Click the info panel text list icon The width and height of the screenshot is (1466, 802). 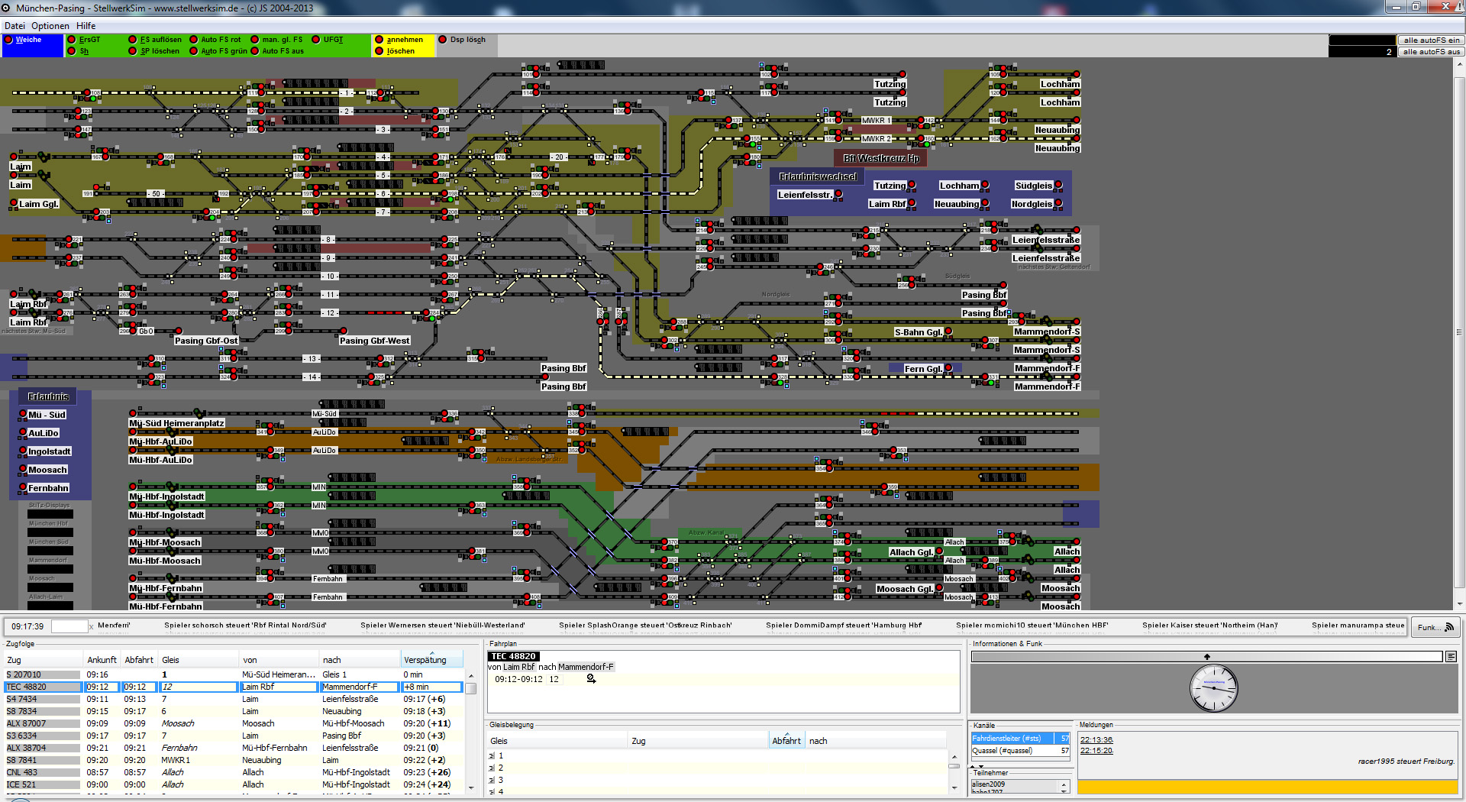coord(1451,657)
